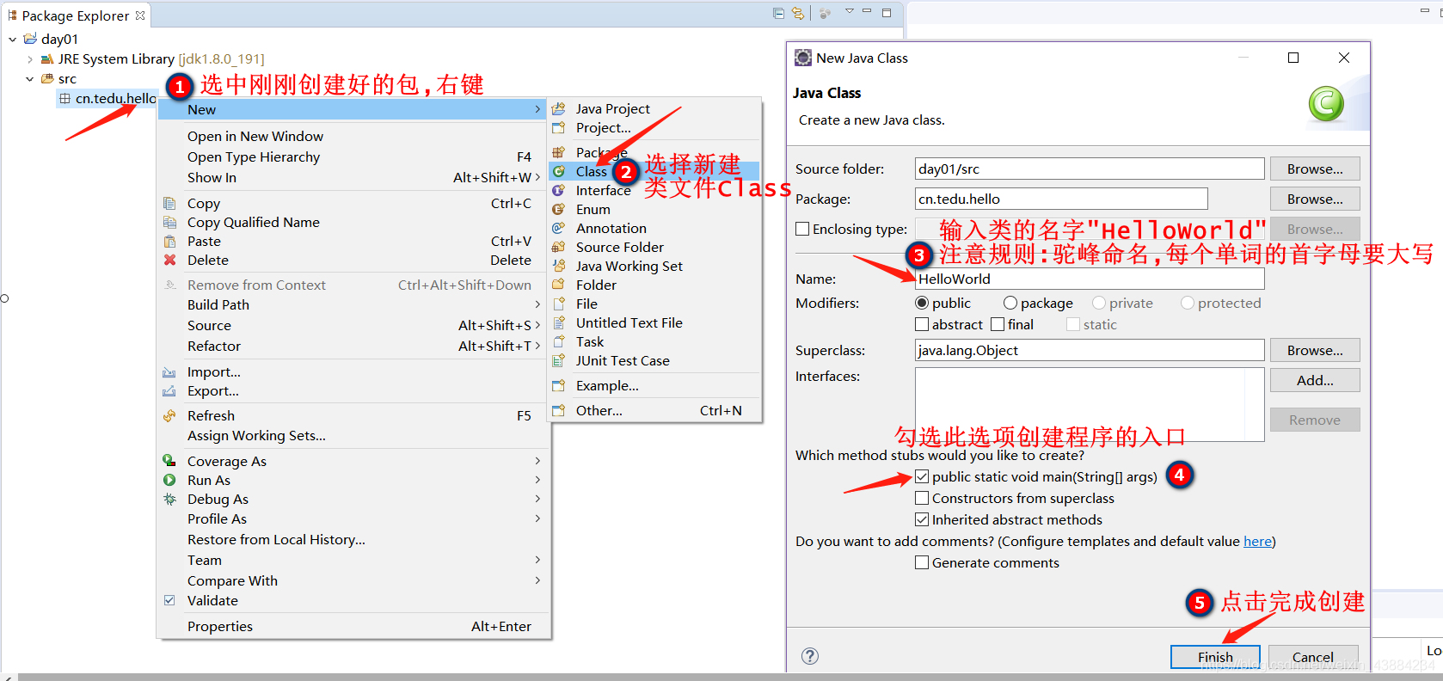Collapse the day01 project tree node

12,39
